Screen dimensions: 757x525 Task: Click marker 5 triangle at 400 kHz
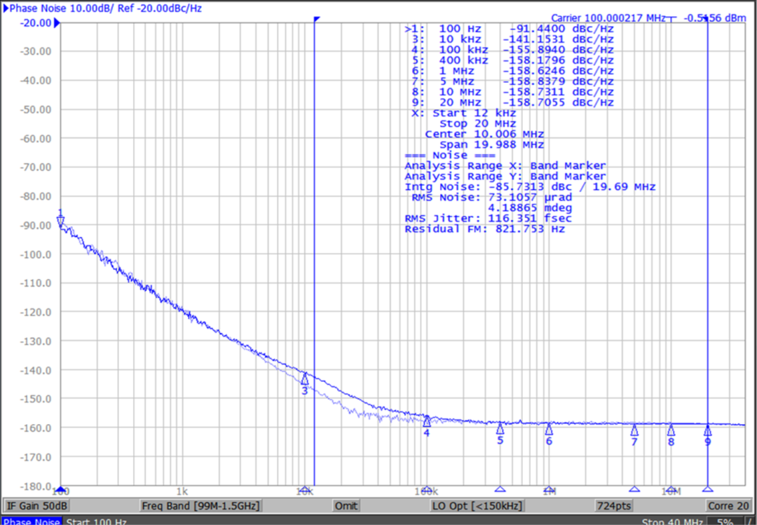(500, 428)
